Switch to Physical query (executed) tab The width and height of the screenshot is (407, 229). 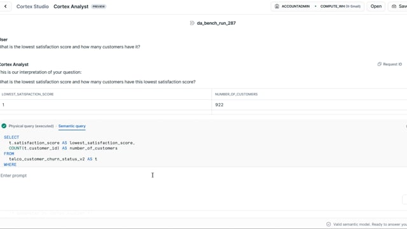coord(31,126)
